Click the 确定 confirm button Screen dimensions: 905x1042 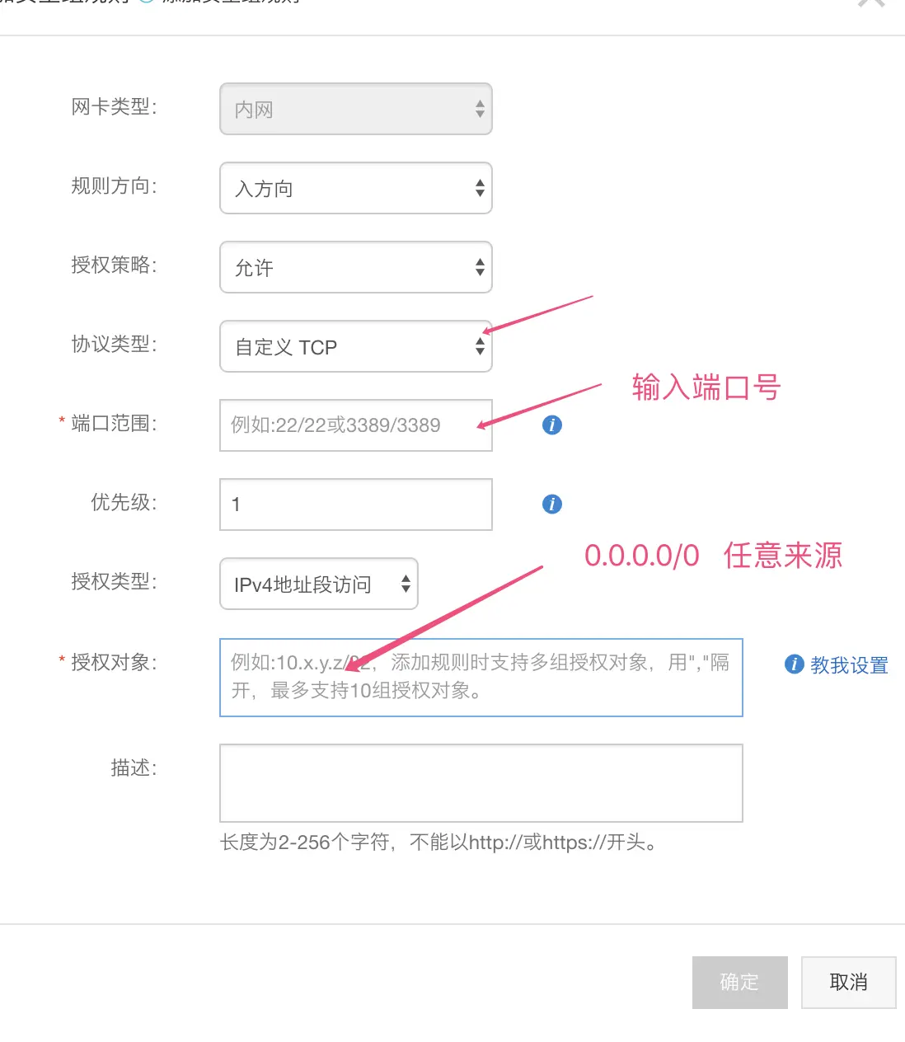(x=740, y=982)
